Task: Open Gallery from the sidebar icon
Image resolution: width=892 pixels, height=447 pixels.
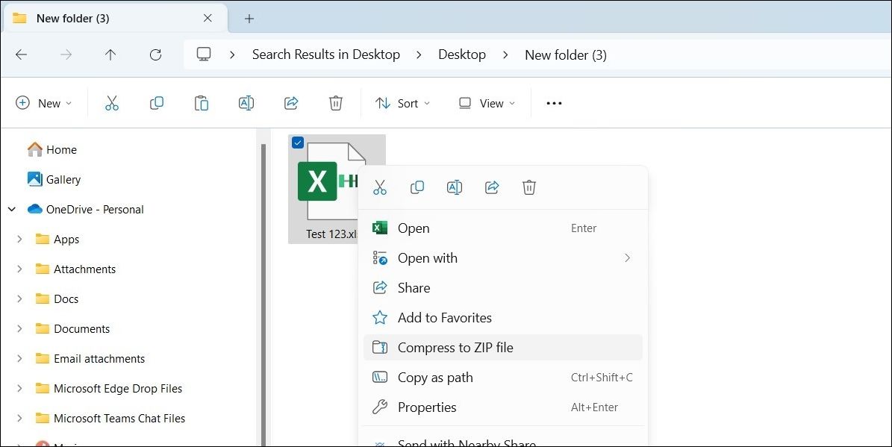Action: [34, 179]
